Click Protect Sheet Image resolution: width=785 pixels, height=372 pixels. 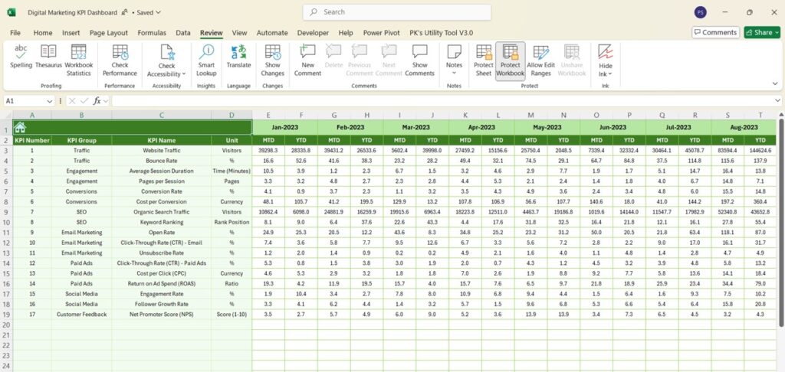point(484,60)
